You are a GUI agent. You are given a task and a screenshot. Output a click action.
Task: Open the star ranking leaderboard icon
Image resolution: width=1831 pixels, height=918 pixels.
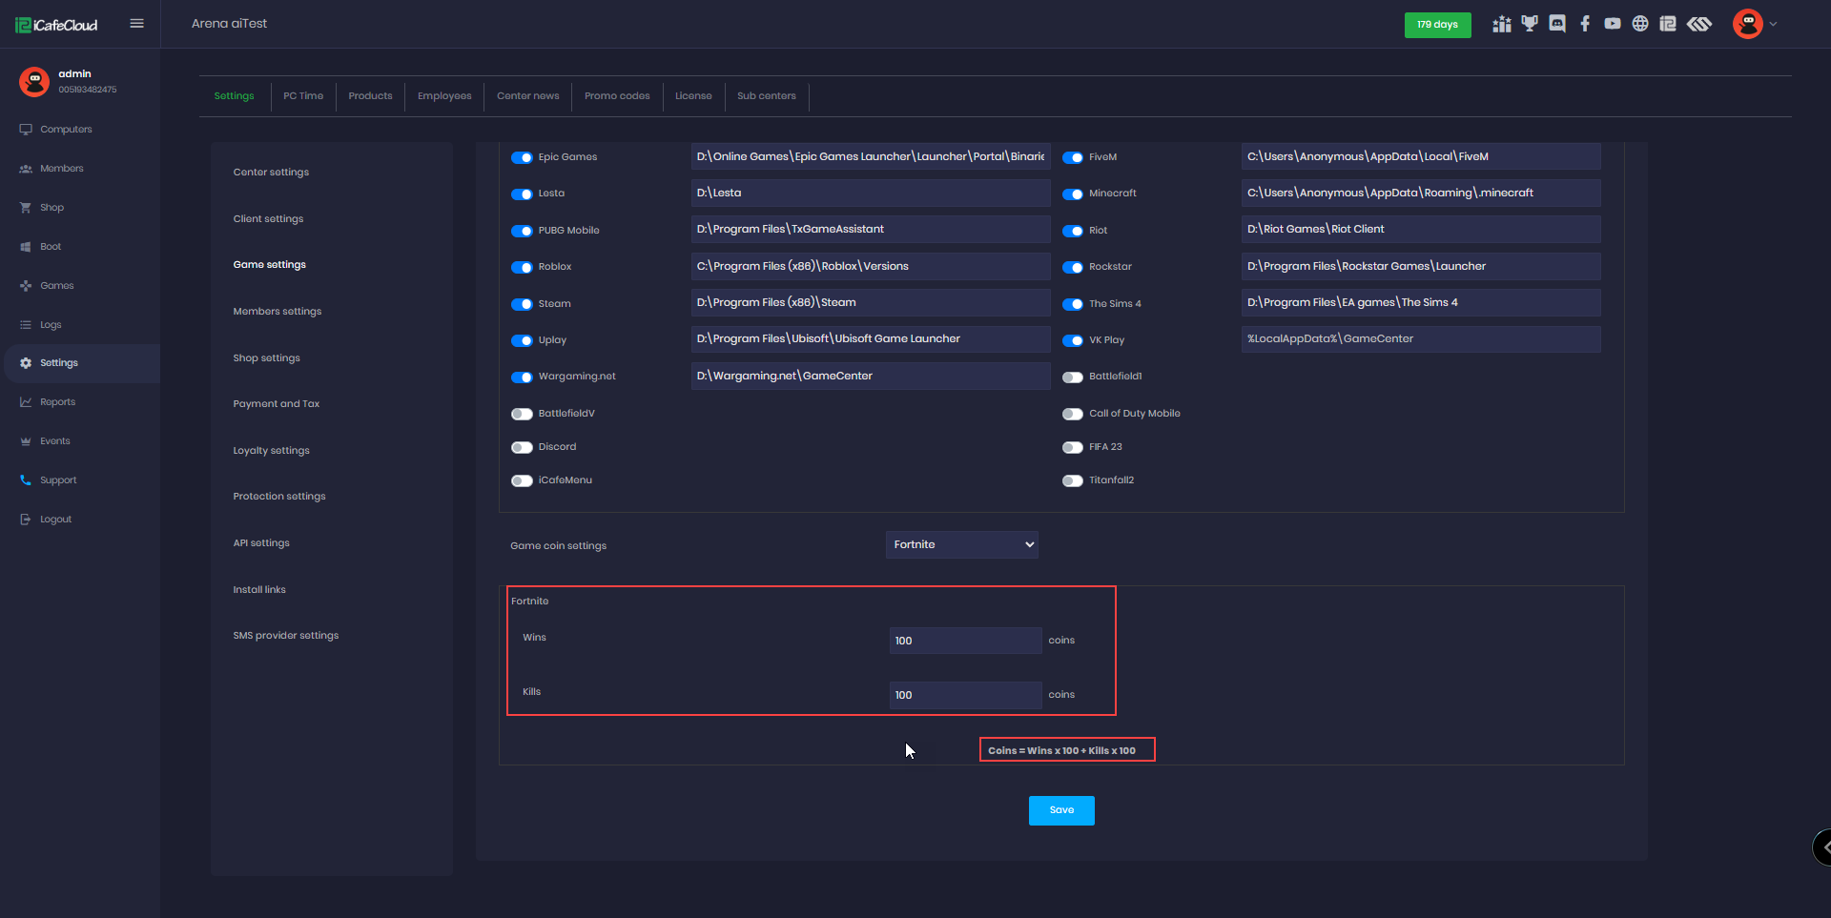1502,24
